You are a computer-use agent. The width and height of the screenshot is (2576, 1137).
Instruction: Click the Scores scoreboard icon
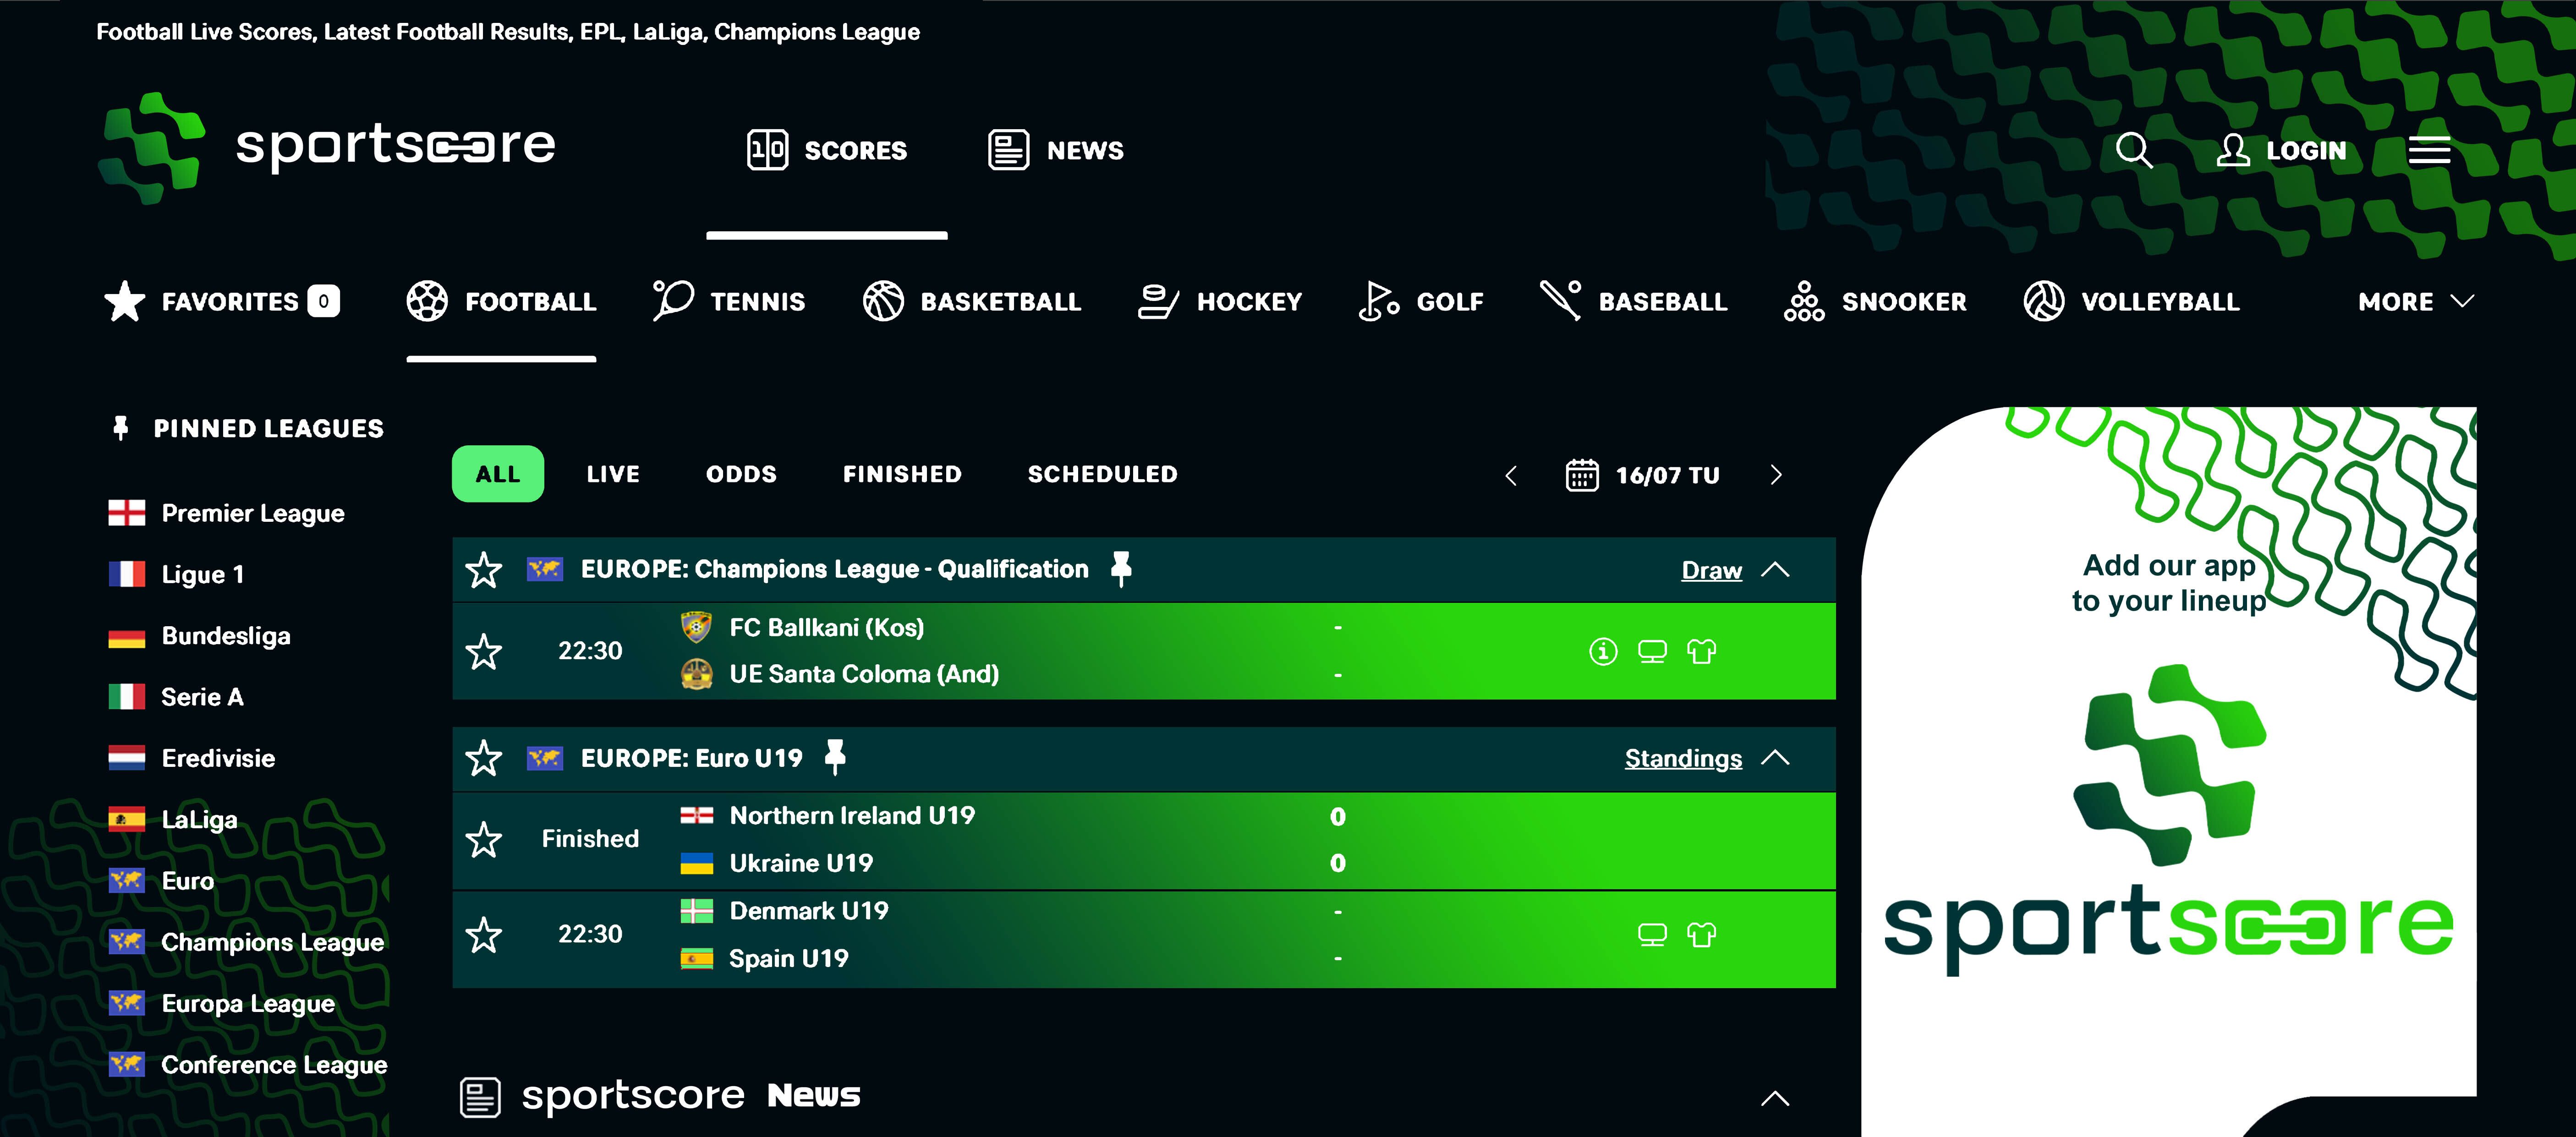pyautogui.click(x=767, y=150)
